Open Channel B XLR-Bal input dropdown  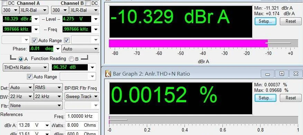click(84, 10)
